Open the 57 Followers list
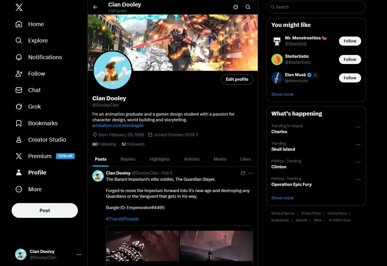The image size is (387, 266). [x=133, y=144]
